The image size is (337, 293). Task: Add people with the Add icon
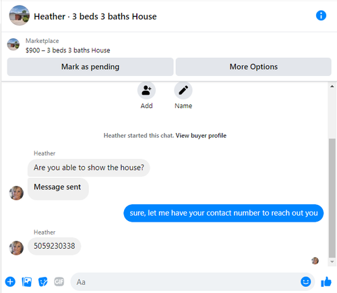pos(146,90)
